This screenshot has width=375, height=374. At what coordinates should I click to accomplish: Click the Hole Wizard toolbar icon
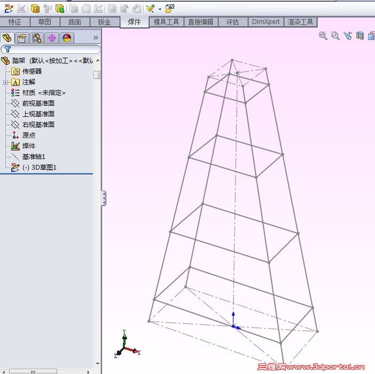124,9
